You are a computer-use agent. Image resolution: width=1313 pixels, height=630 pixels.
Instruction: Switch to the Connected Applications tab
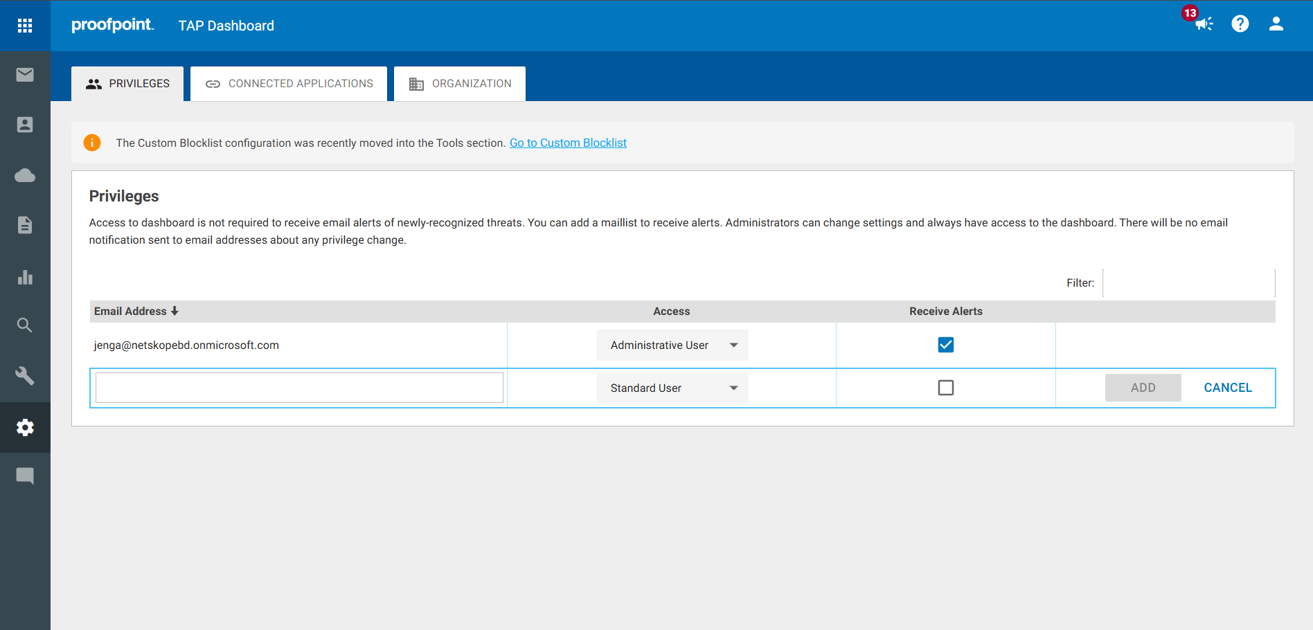[x=289, y=84]
